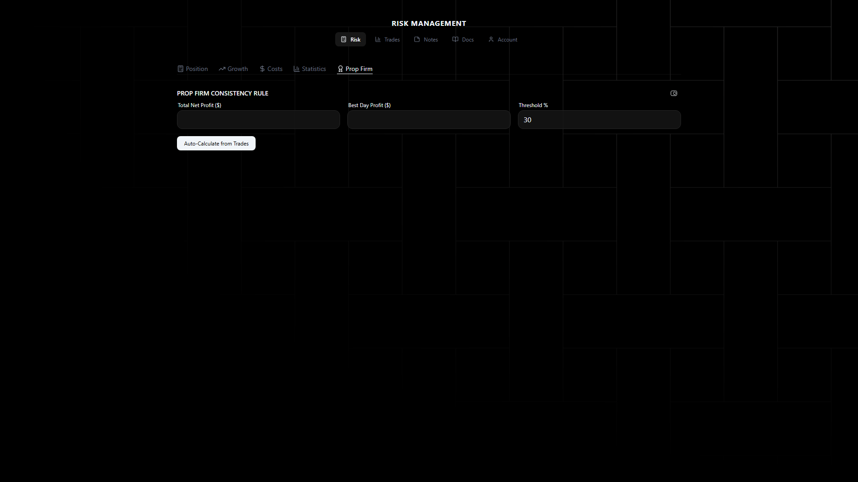Image resolution: width=858 pixels, height=482 pixels.
Task: Click the file icon next to Notes
Action: pos(417,39)
